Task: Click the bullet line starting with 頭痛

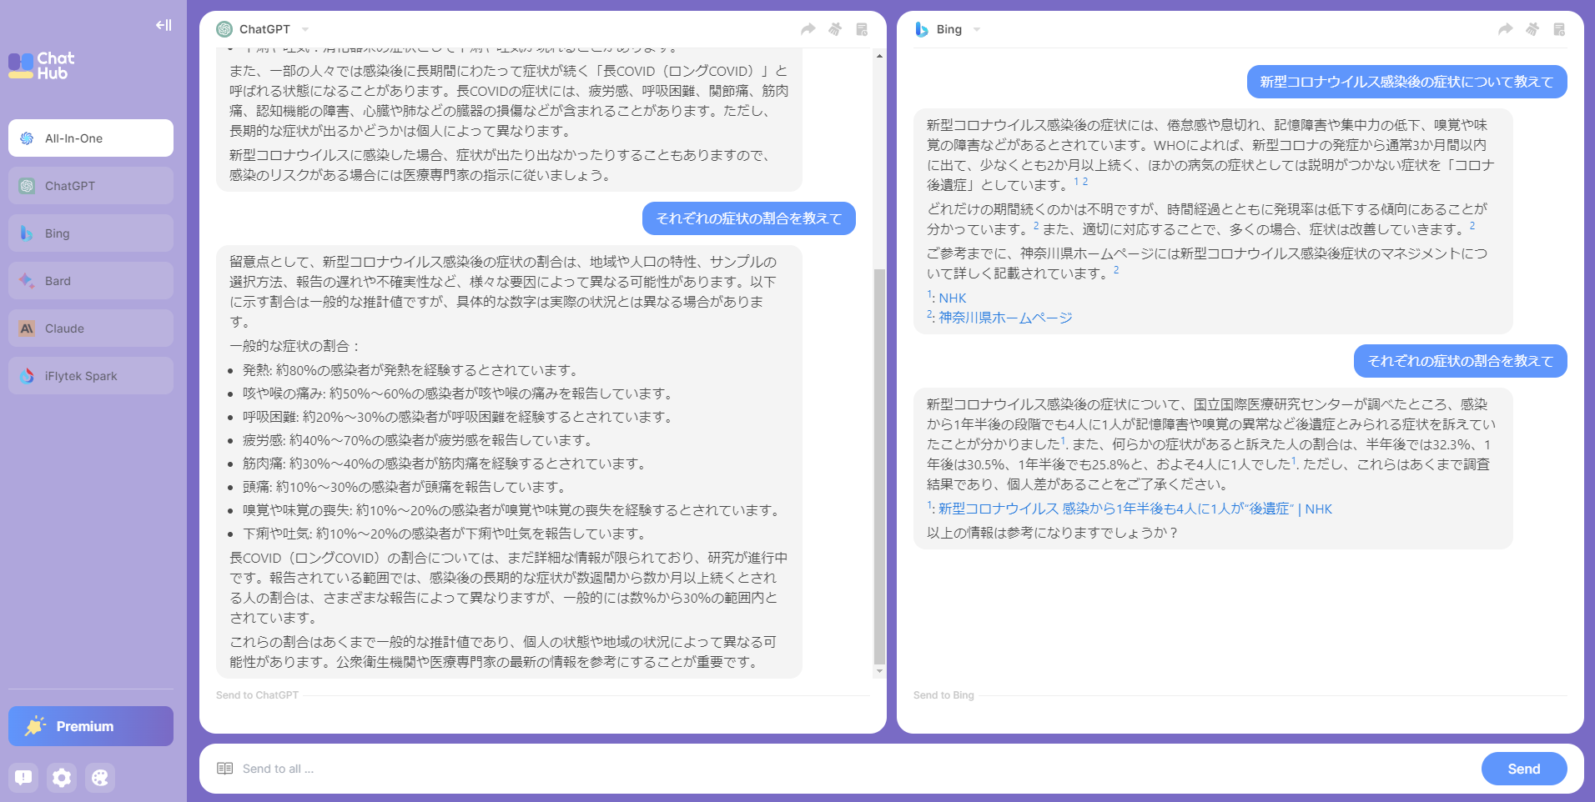Action: pyautogui.click(x=405, y=487)
